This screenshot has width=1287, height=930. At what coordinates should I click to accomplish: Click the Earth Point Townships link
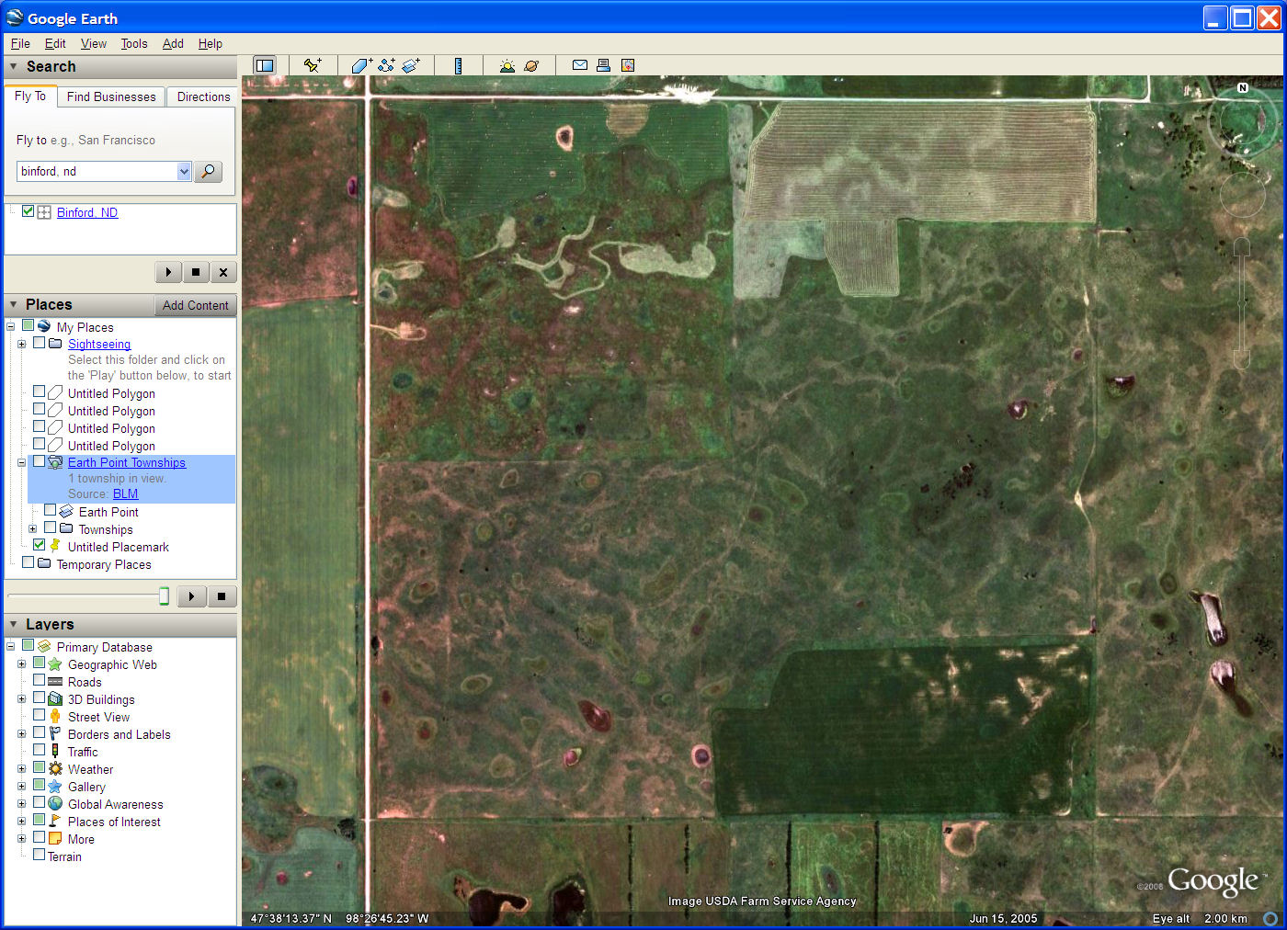(x=127, y=462)
